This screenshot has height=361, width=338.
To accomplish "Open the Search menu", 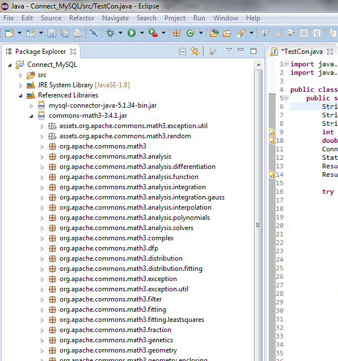I will coord(146,18).
